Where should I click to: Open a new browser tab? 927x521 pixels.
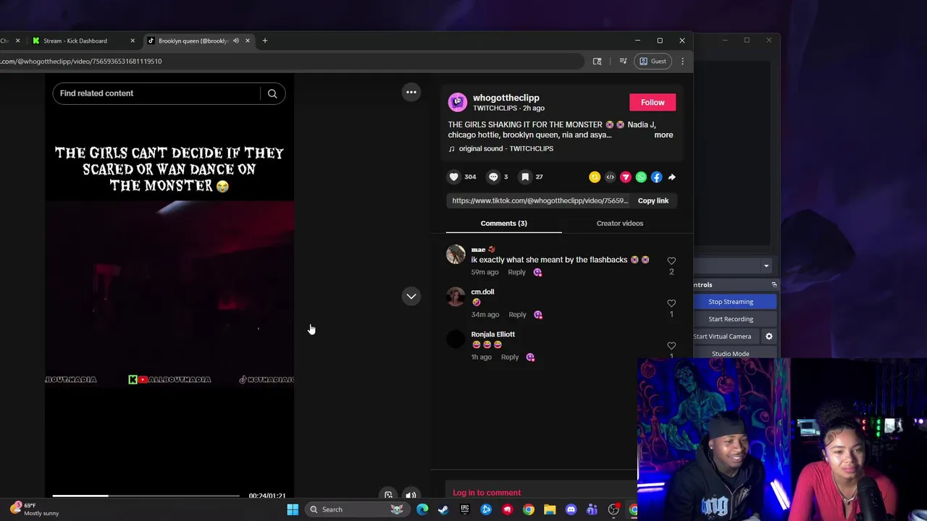(265, 41)
